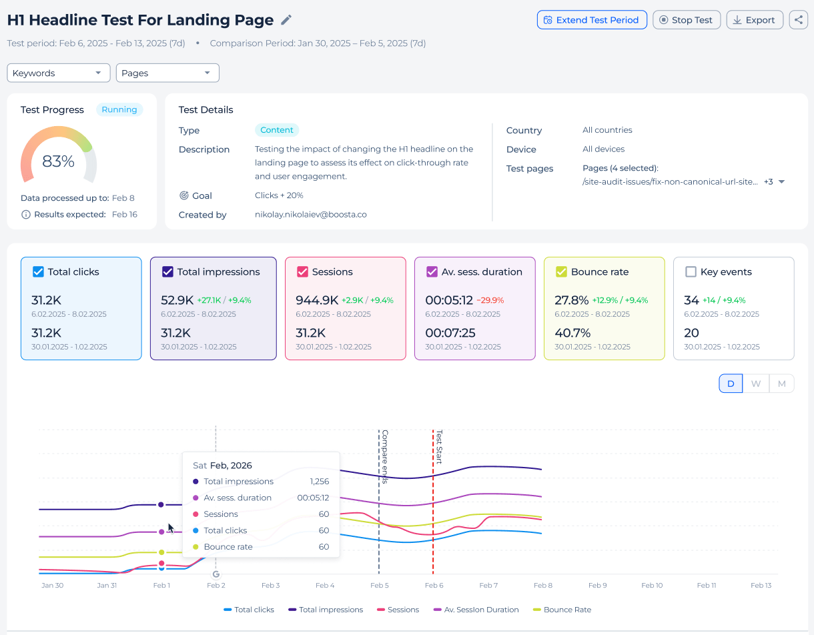814x635 pixels.
Task: Click the Google update marker on chart axis
Action: tap(216, 574)
